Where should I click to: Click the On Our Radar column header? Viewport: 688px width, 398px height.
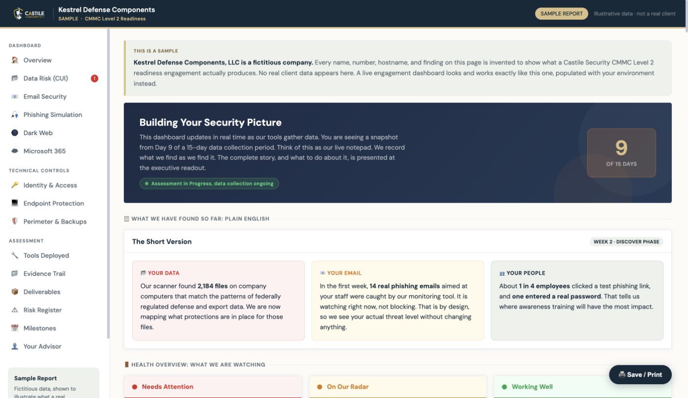pyautogui.click(x=398, y=387)
